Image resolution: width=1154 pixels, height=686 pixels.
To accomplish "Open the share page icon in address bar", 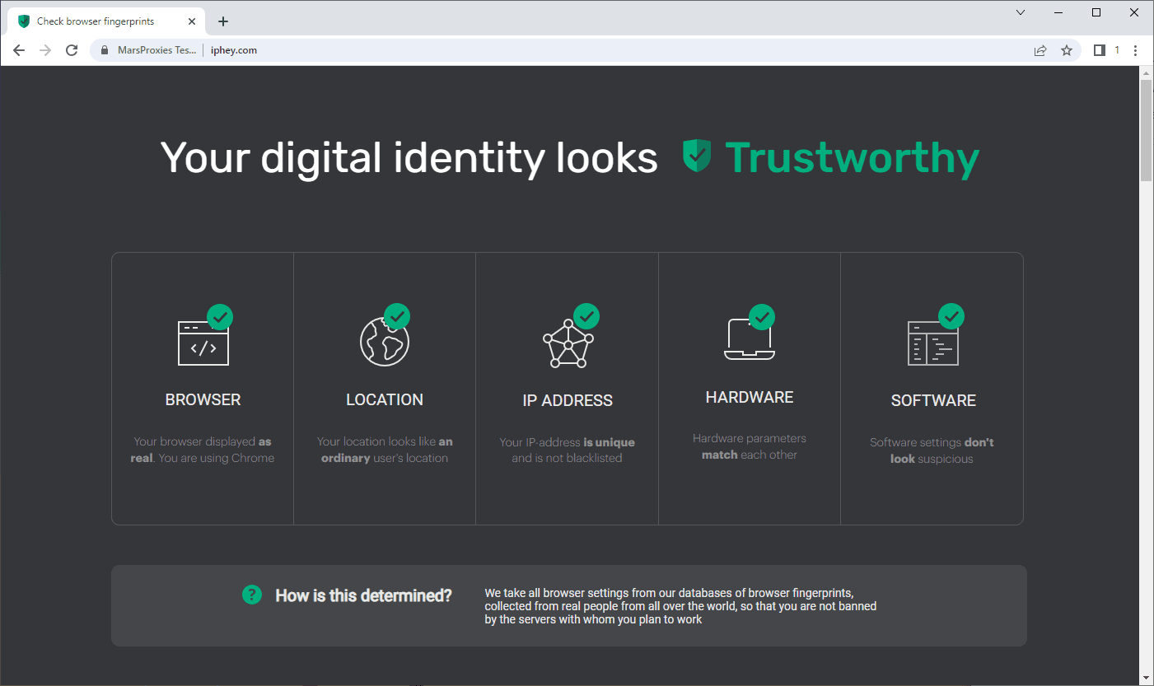I will [x=1040, y=50].
